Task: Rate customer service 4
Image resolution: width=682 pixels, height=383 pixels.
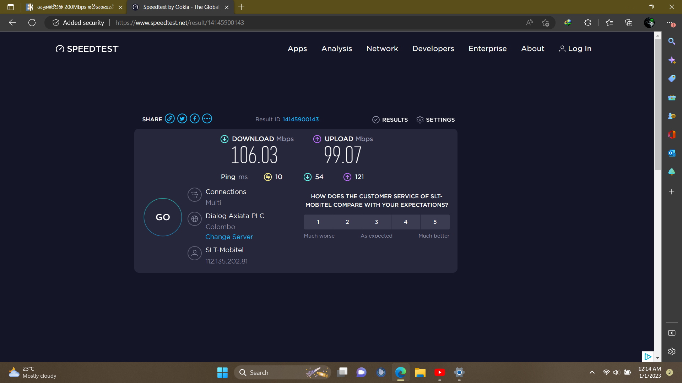Action: (406, 222)
